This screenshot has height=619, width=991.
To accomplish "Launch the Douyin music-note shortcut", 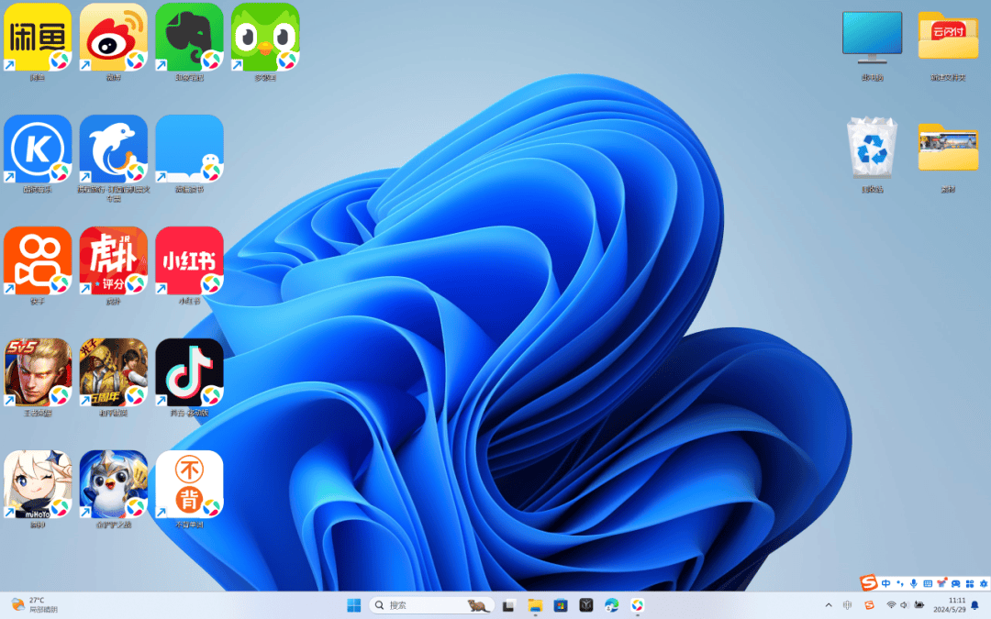I will tap(189, 372).
